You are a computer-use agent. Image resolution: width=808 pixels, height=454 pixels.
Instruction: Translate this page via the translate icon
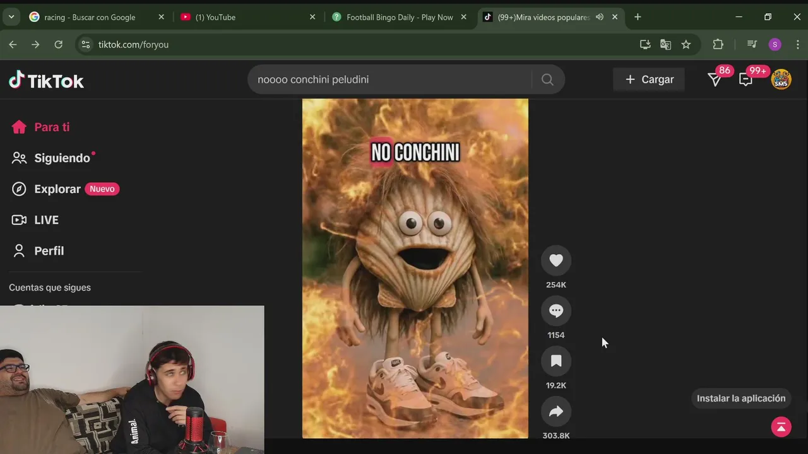point(665,44)
